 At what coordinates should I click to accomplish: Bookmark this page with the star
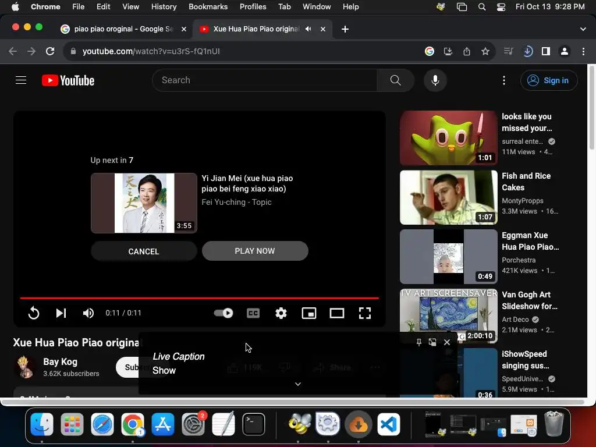coord(485,51)
